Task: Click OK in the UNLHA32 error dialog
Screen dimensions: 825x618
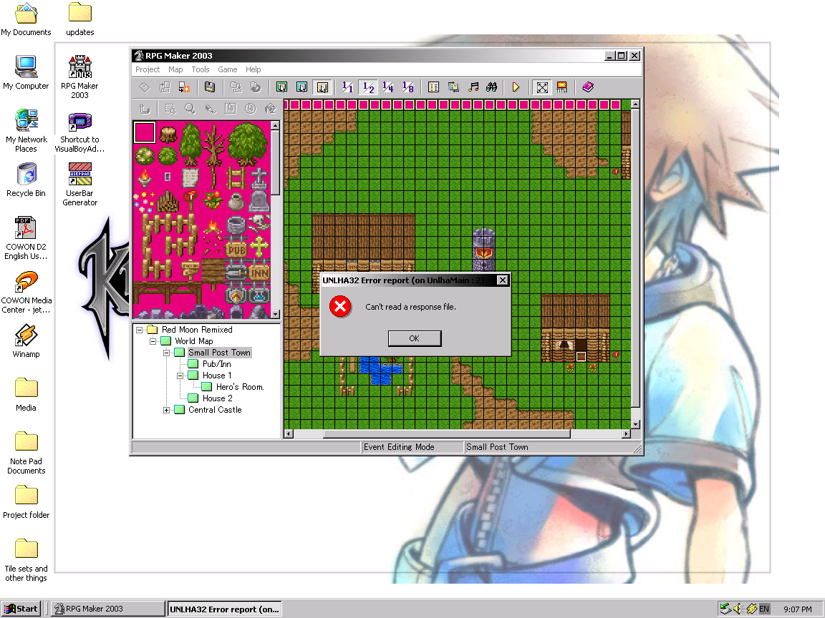Action: (415, 338)
